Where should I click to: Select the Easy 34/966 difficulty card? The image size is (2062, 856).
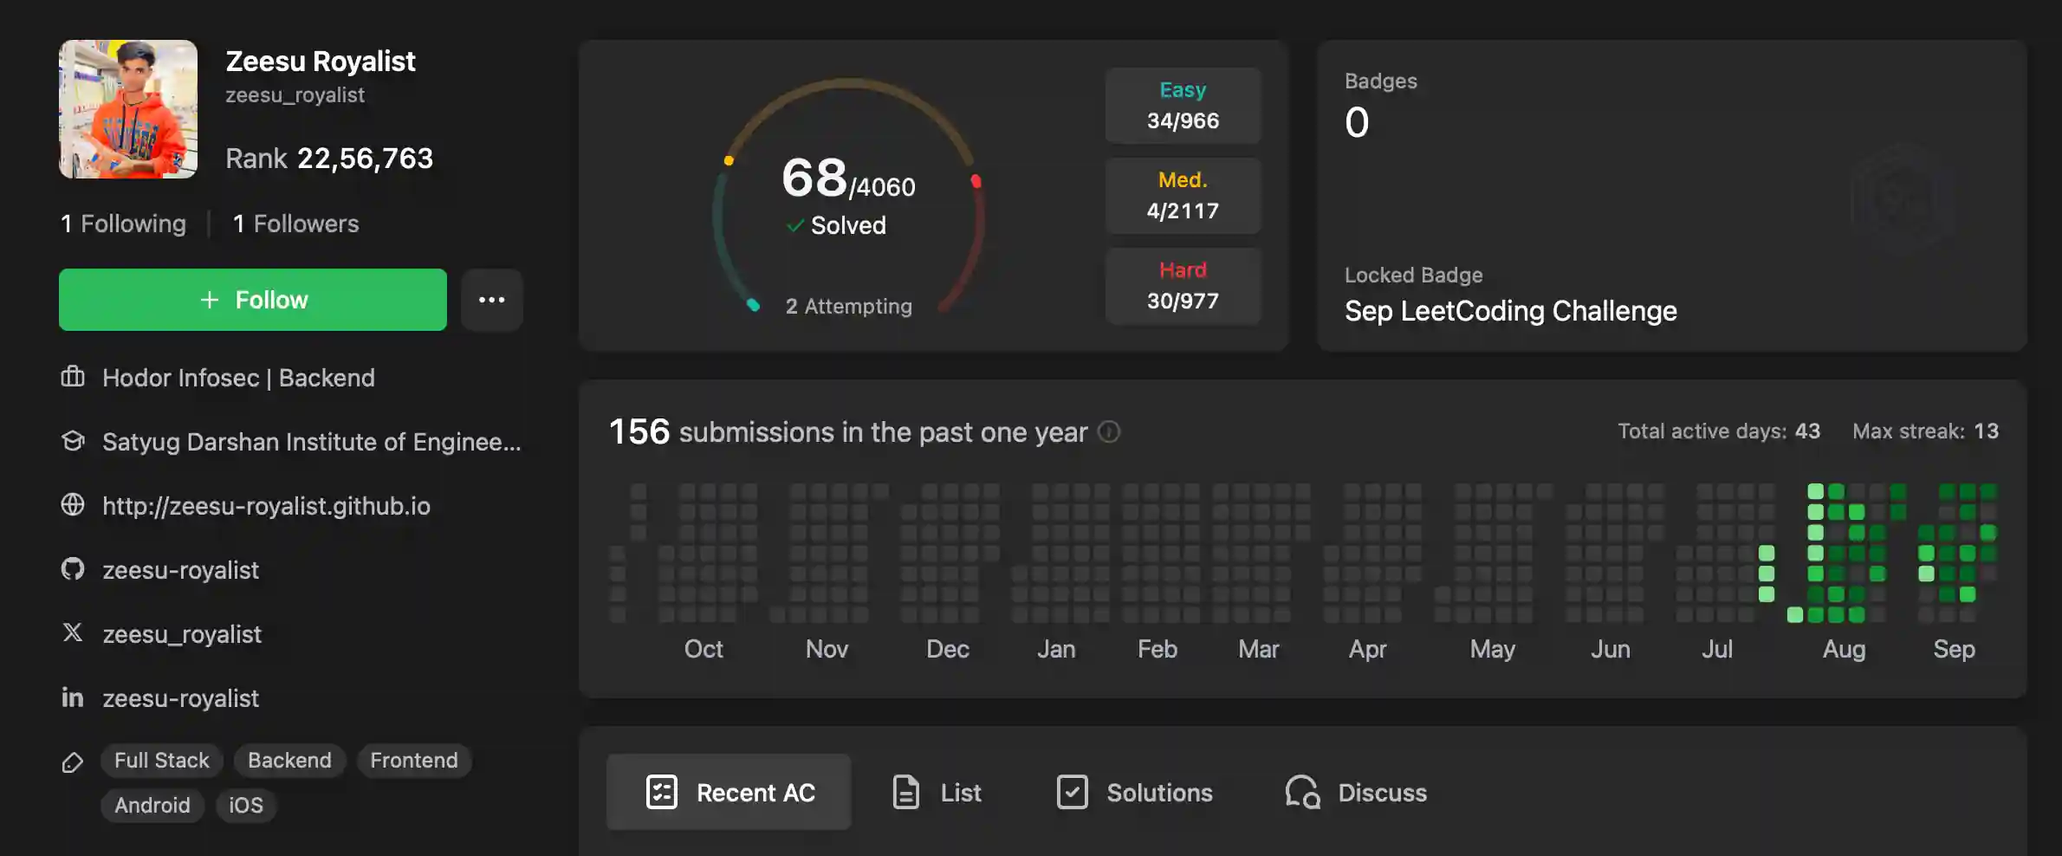point(1183,106)
